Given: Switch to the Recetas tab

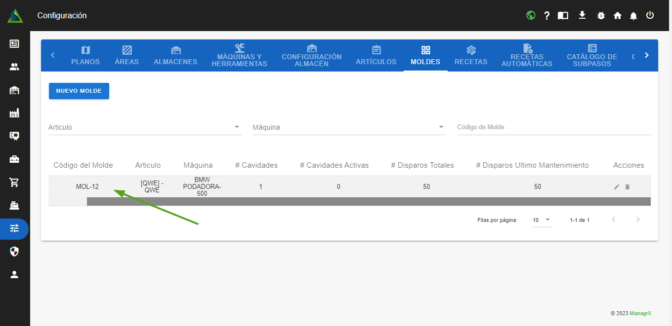Looking at the screenshot, I should coord(471,55).
